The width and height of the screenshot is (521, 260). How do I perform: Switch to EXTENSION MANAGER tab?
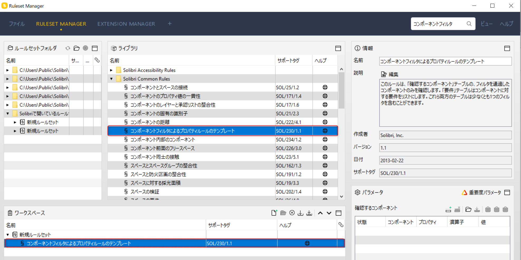coord(126,24)
